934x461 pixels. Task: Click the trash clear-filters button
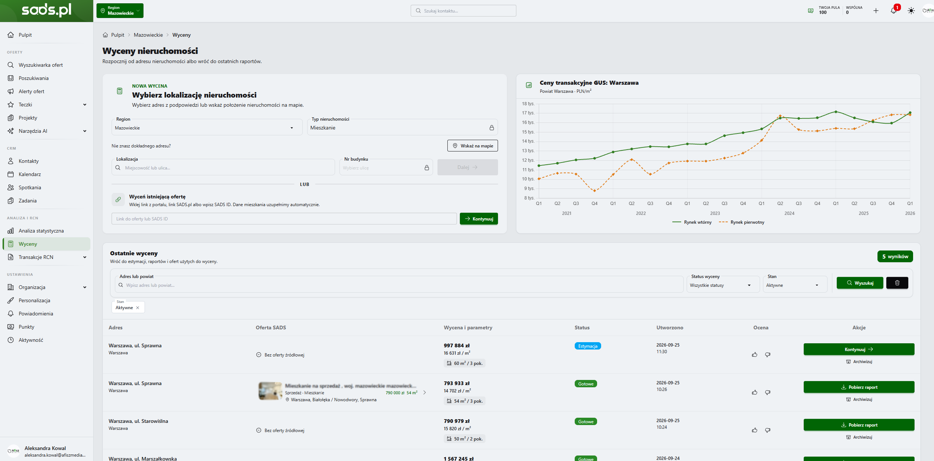pyautogui.click(x=897, y=283)
